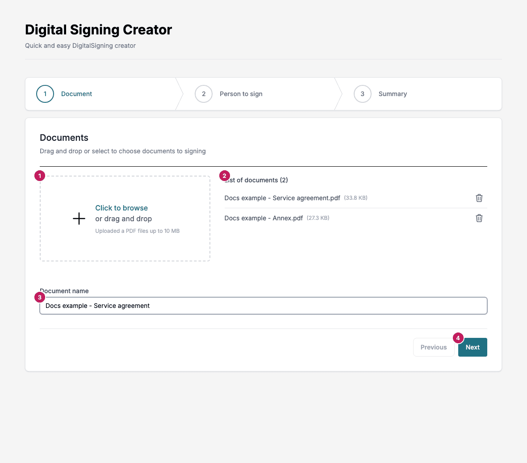The width and height of the screenshot is (527, 463).
Task: Click the Previous button
Action: coord(434,347)
